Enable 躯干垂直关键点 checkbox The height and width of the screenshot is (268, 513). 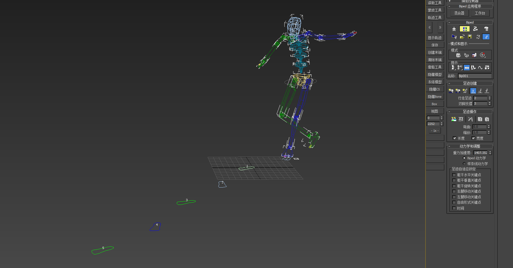[x=454, y=180]
